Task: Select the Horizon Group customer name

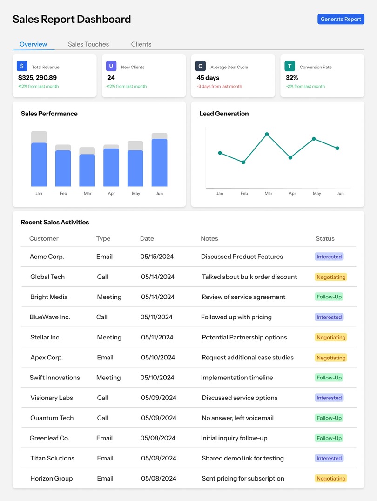Action: [x=52, y=478]
